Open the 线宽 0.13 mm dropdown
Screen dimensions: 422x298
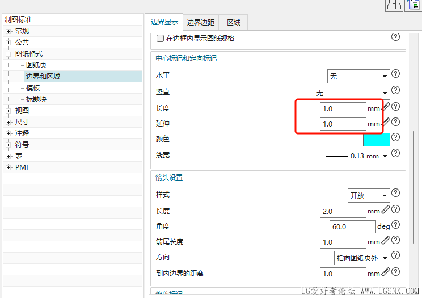356,156
